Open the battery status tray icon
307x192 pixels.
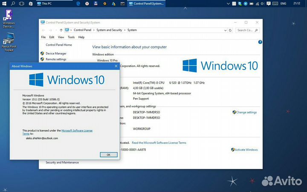click(x=252, y=3)
